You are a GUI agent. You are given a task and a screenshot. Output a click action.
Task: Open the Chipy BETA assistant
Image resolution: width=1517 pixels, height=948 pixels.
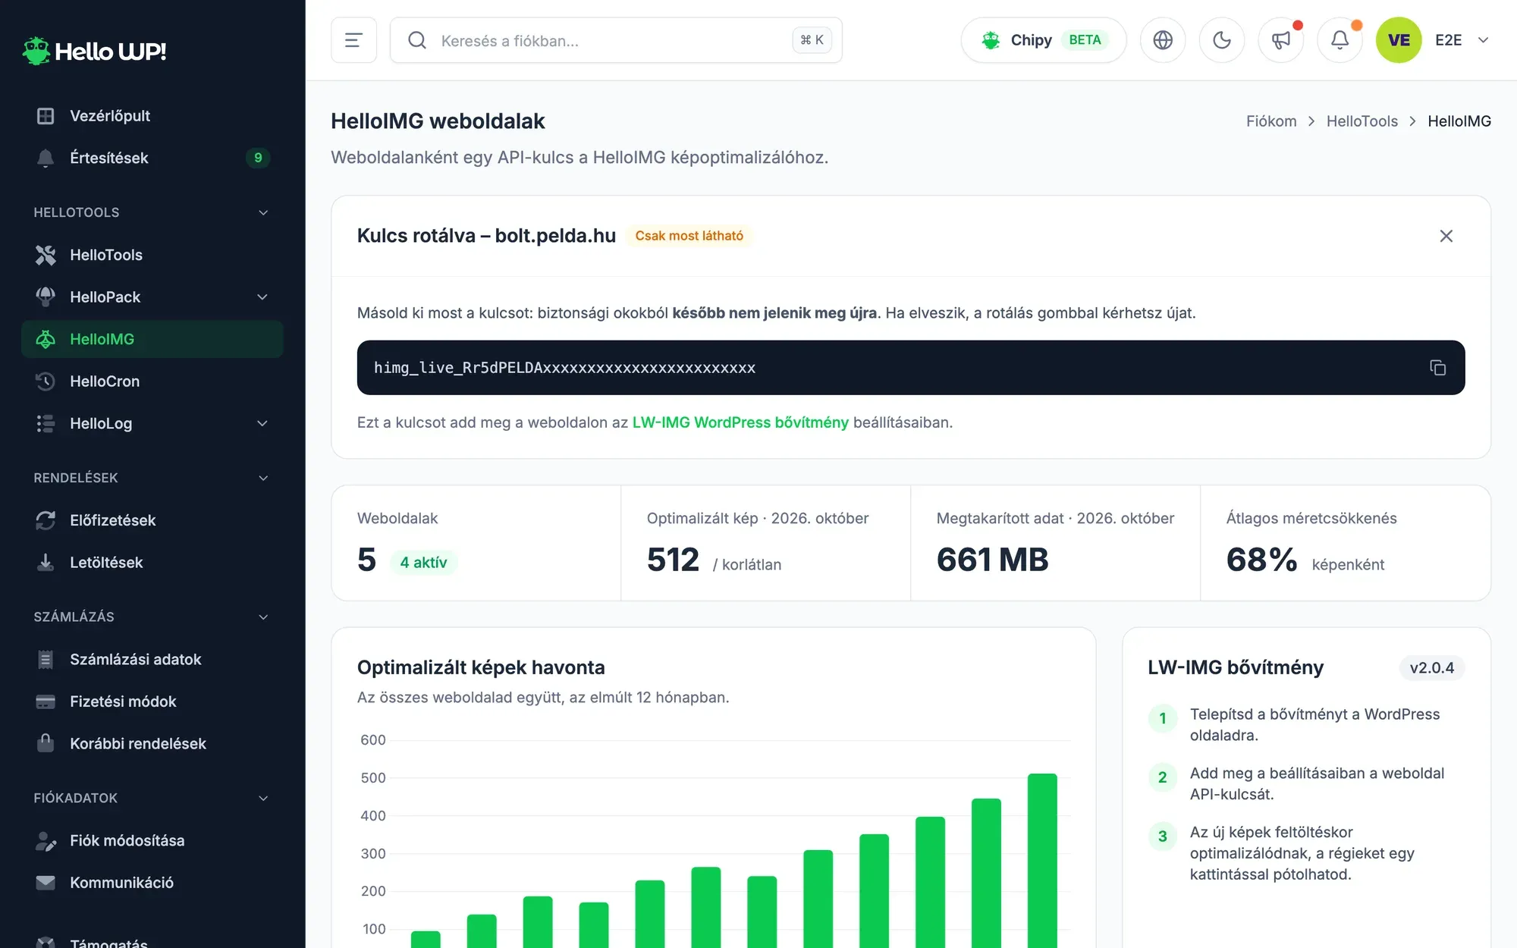coord(1044,40)
